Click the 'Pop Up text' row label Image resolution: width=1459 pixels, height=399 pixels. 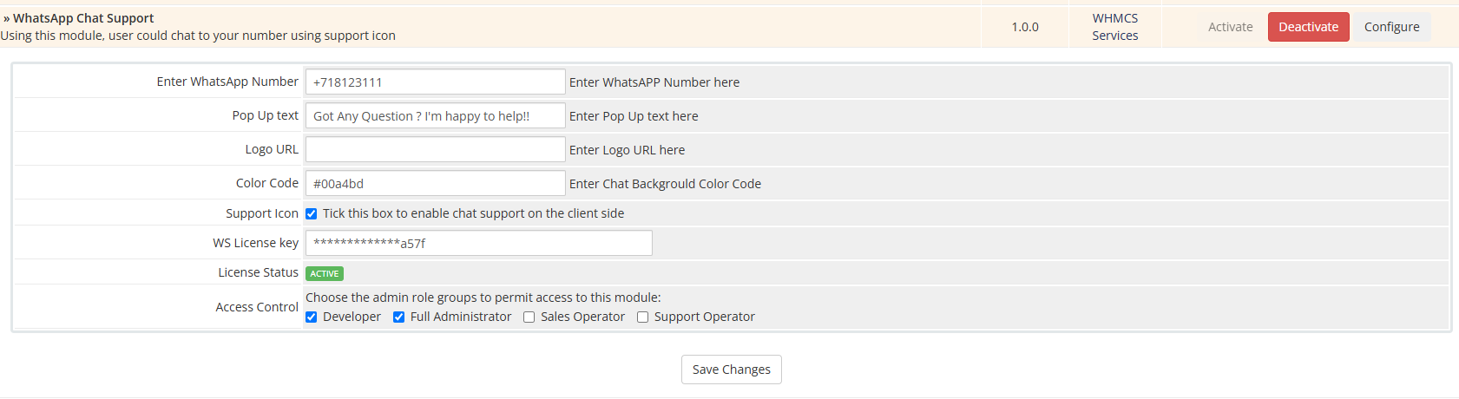click(265, 115)
